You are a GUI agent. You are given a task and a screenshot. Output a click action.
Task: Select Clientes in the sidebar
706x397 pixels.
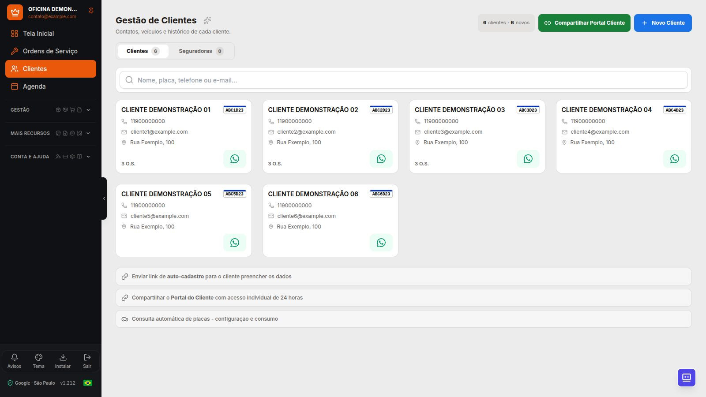[51, 69]
